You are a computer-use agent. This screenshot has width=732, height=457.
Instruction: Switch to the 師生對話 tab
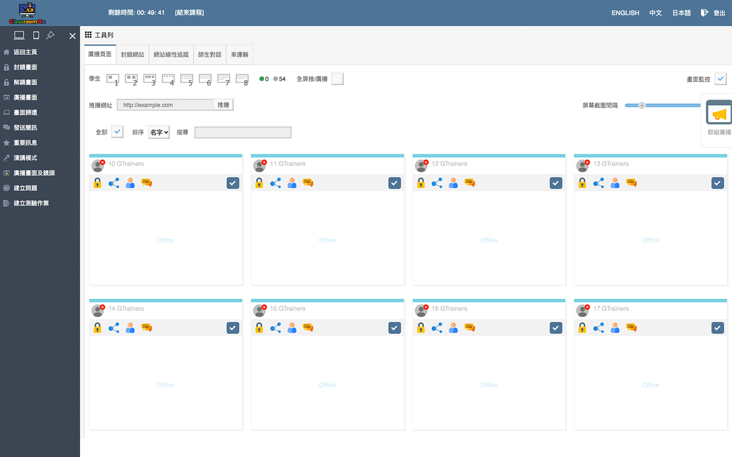(208, 54)
